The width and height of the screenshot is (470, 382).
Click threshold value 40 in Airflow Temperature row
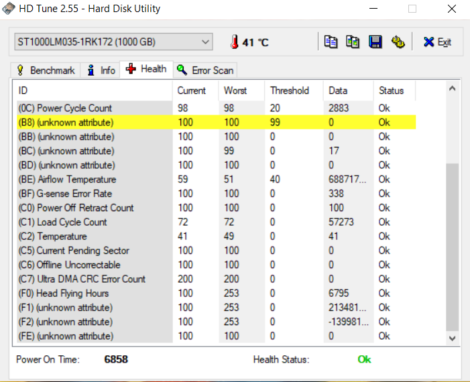click(275, 179)
